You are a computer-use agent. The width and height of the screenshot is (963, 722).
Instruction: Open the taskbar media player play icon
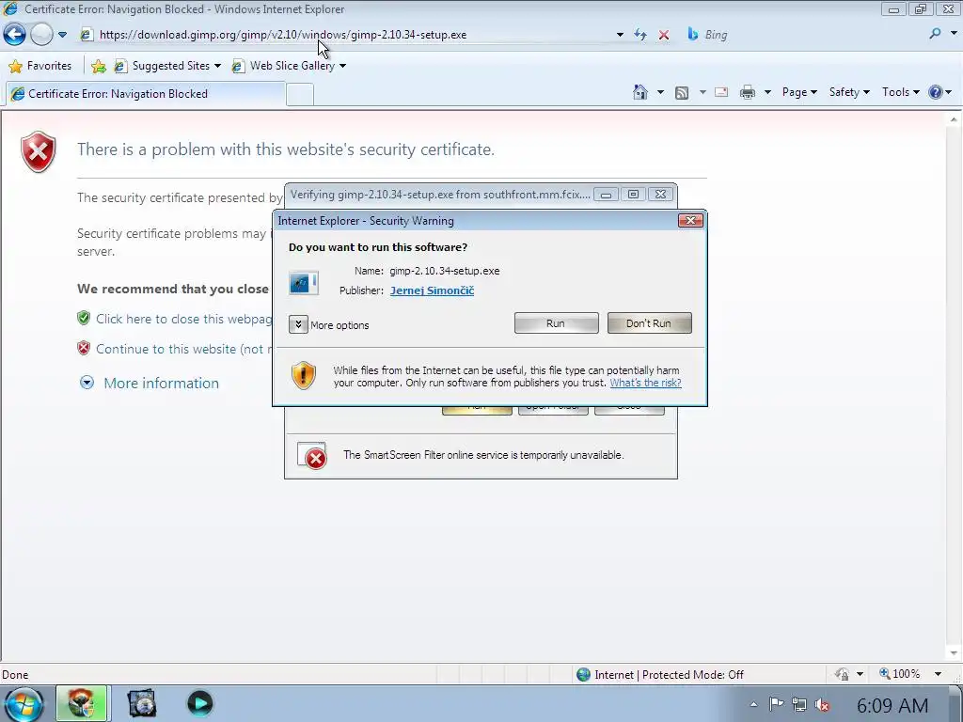(x=199, y=703)
